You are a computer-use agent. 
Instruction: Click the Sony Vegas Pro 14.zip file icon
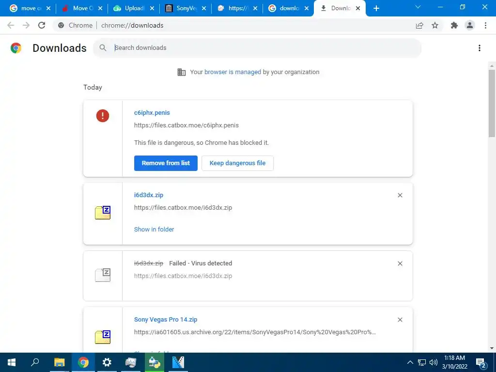103,337
